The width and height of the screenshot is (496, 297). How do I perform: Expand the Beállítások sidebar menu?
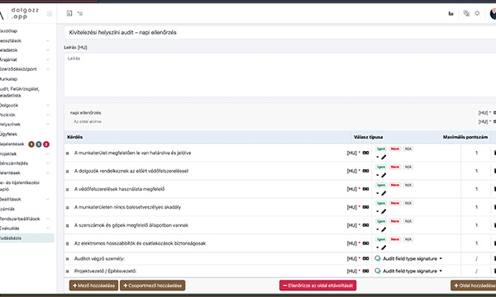[x=48, y=199]
